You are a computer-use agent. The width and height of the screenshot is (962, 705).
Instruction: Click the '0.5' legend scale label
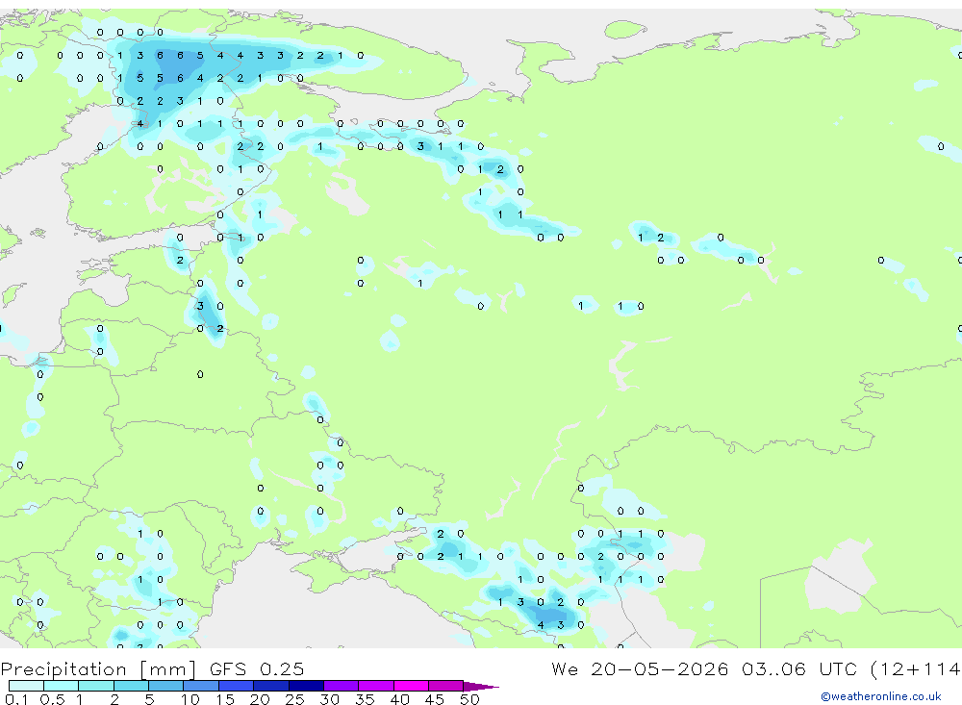[52, 699]
